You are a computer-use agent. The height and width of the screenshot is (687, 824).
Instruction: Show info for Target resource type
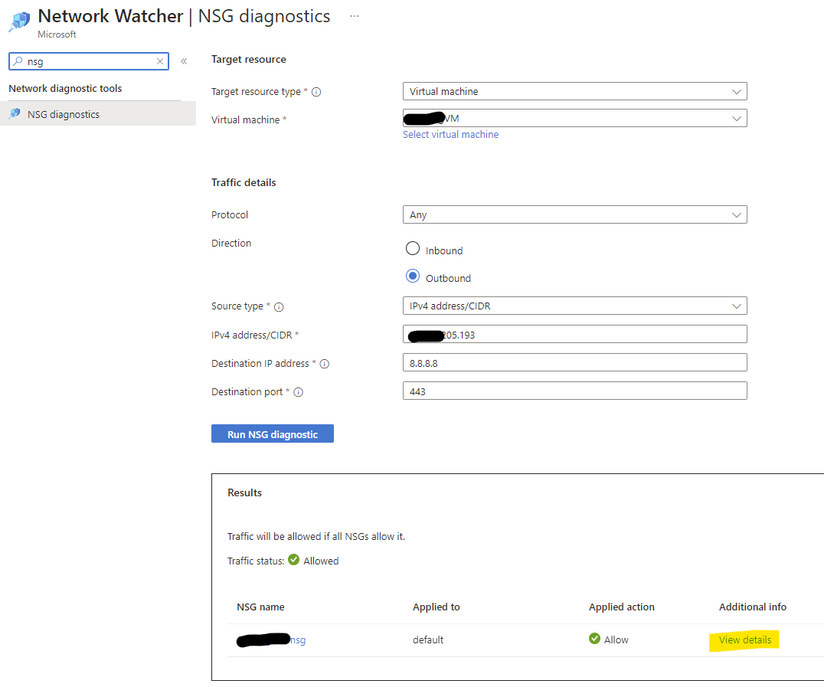[x=316, y=92]
